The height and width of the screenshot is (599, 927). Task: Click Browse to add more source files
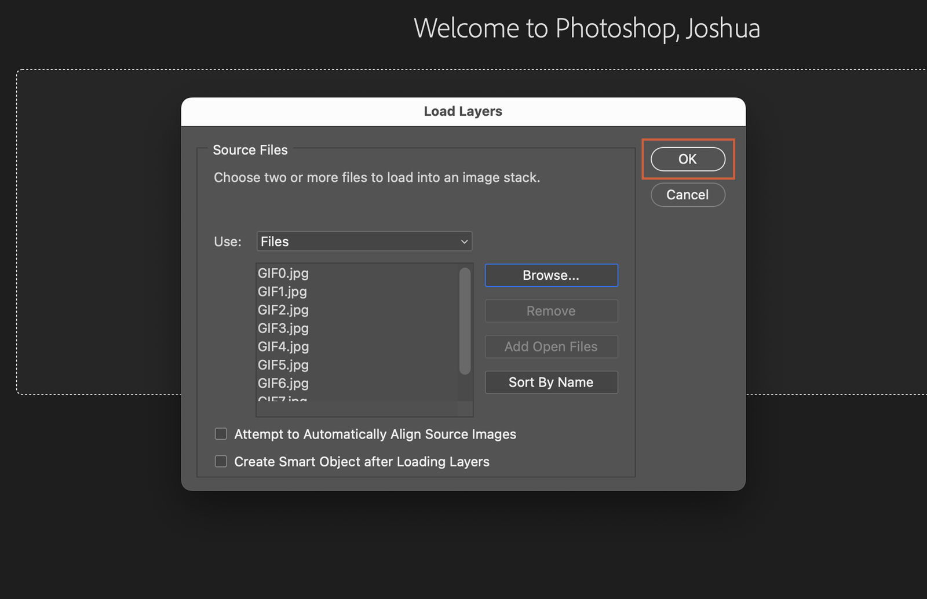pos(550,275)
